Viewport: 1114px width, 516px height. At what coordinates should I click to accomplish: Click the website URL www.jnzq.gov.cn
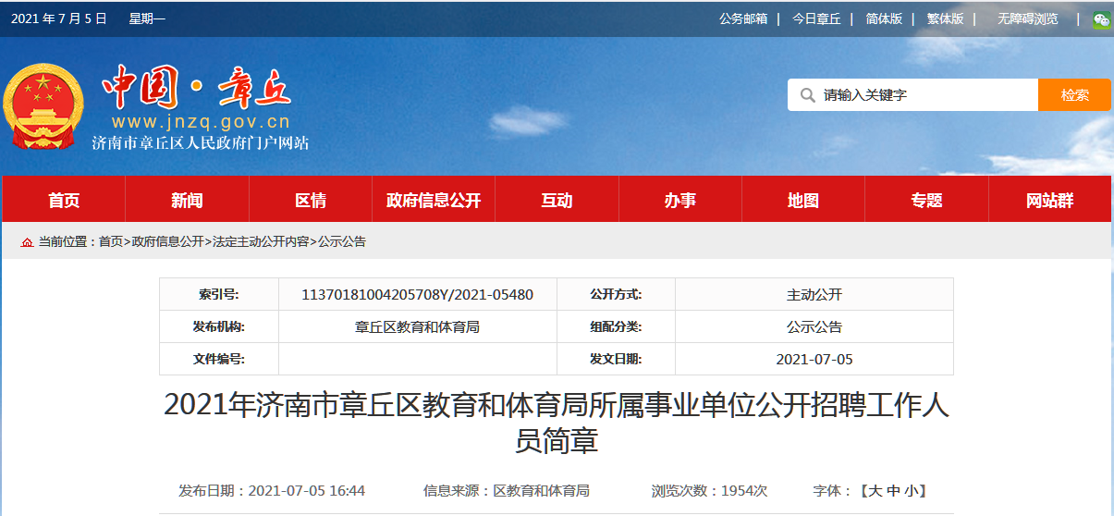(201, 122)
